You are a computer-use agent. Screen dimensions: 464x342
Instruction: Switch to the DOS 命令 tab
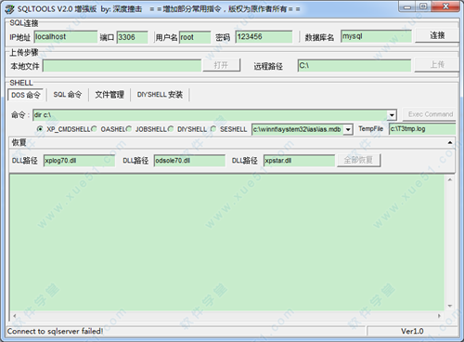tap(26, 95)
